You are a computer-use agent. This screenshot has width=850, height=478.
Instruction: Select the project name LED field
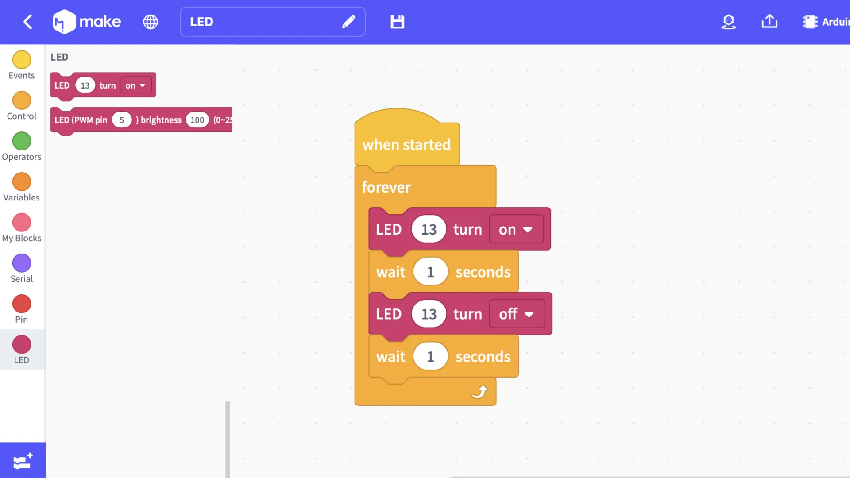point(273,22)
